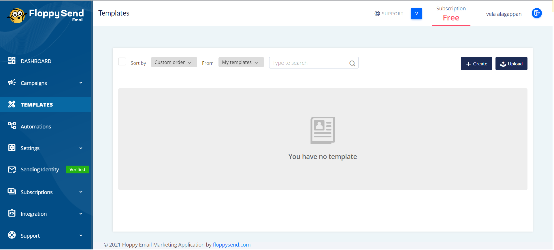Click the vela alagappan user name

(x=504, y=14)
